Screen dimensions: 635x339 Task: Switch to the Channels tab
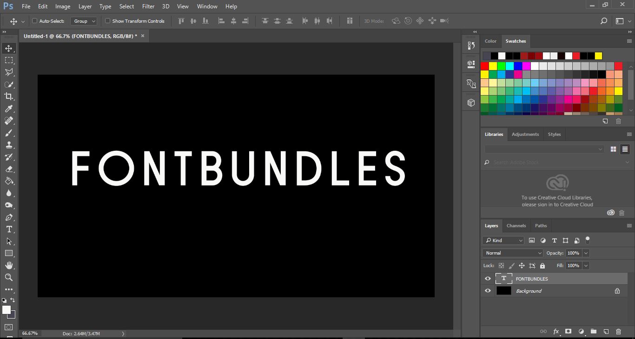[516, 226]
